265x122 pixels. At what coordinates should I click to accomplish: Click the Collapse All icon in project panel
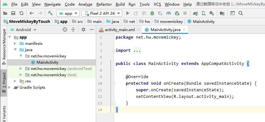(73, 30)
